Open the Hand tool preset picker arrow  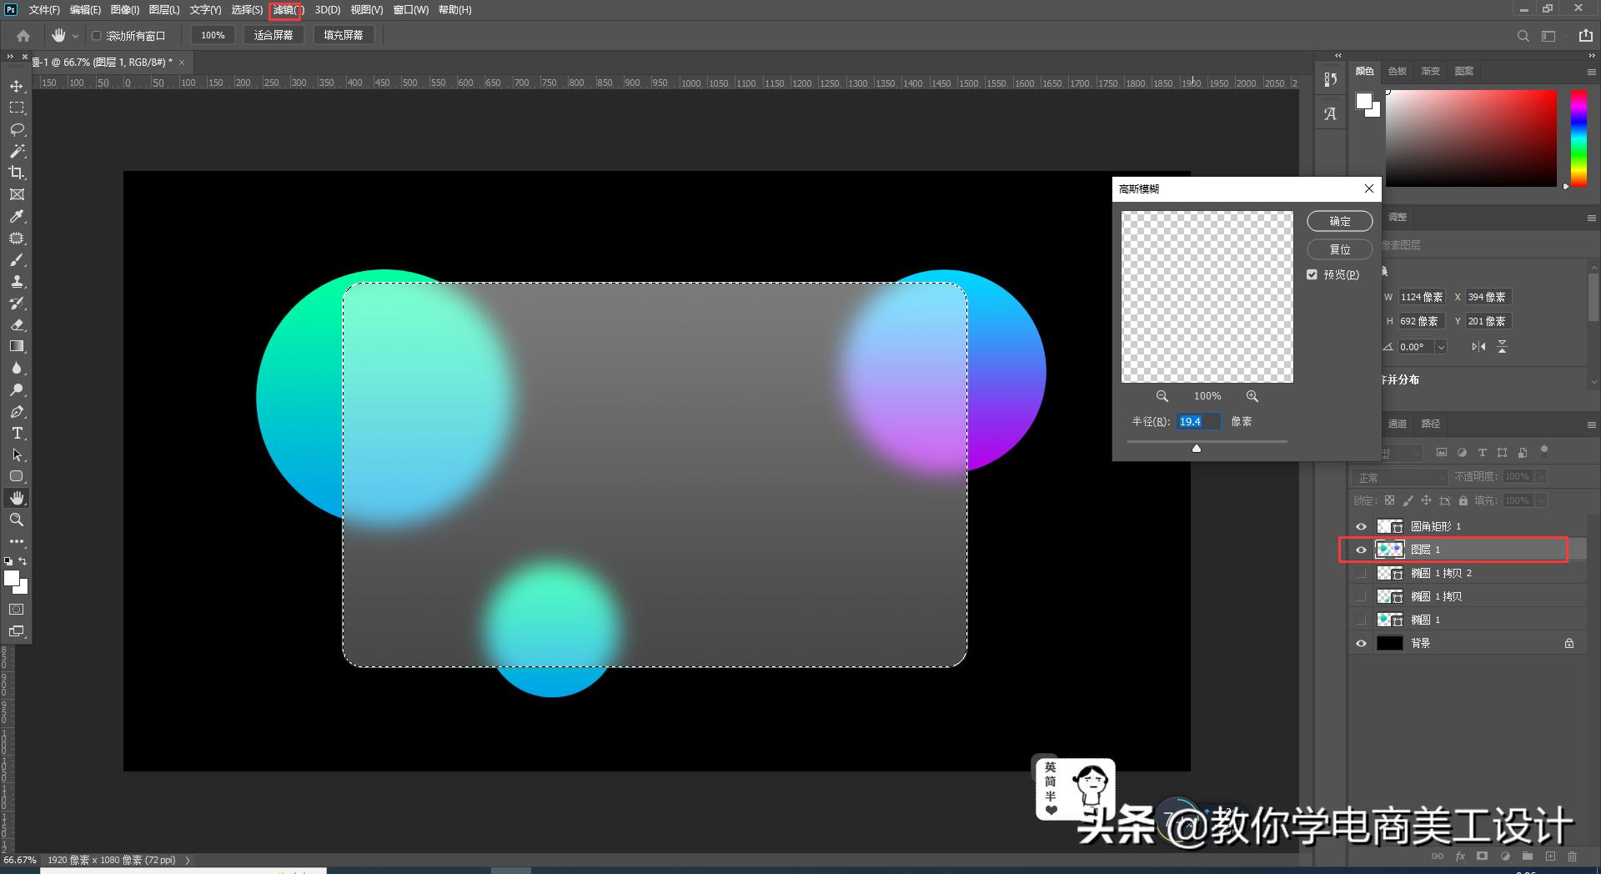75,36
